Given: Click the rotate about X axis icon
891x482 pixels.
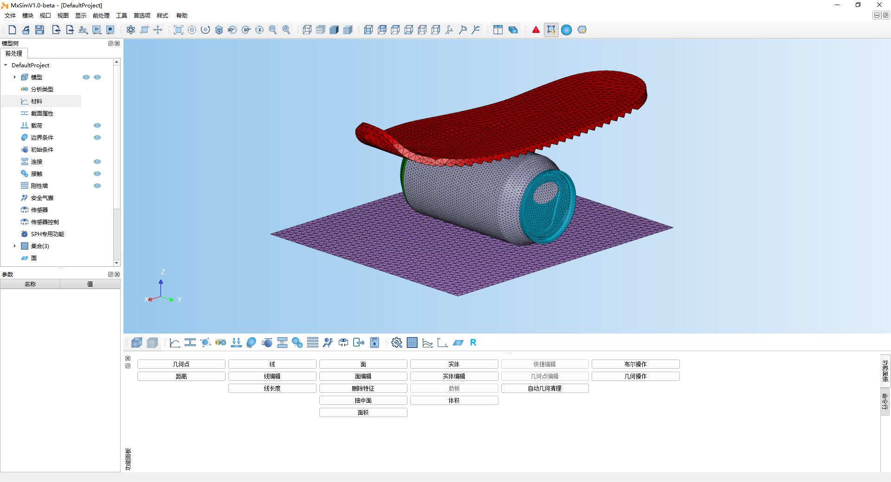Looking at the screenshot, I should 259,30.
